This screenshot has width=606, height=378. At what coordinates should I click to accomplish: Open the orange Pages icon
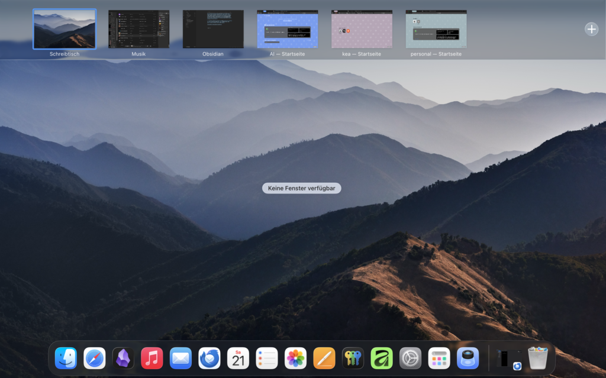[x=324, y=358]
